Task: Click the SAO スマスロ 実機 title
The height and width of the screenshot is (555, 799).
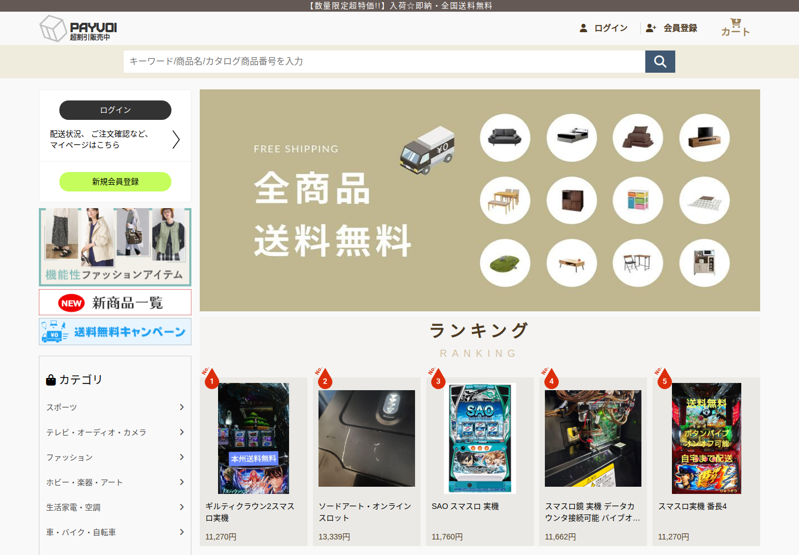Action: (x=466, y=506)
